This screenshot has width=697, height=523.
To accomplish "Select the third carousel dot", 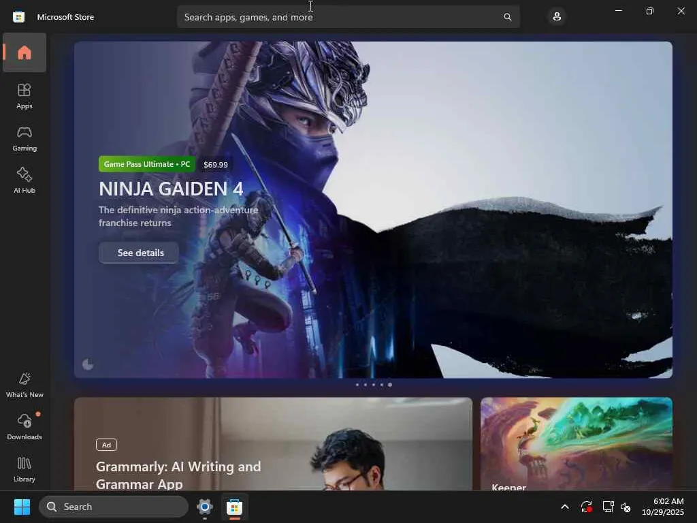I will tap(374, 385).
